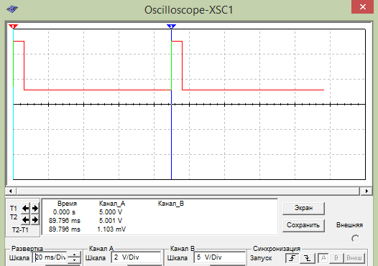
Task: Click the T2-T1 difference 1.103 mV
Action: tap(111, 229)
